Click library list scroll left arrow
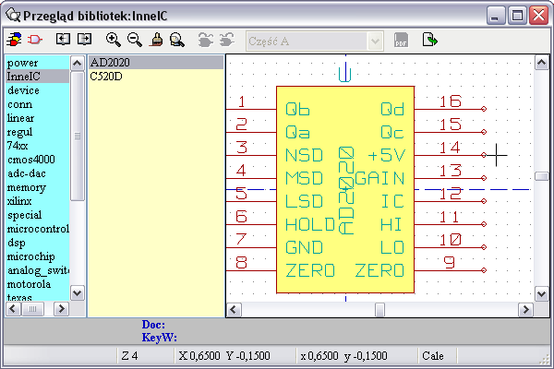Image resolution: width=554 pixels, height=369 pixels. tap(13, 309)
